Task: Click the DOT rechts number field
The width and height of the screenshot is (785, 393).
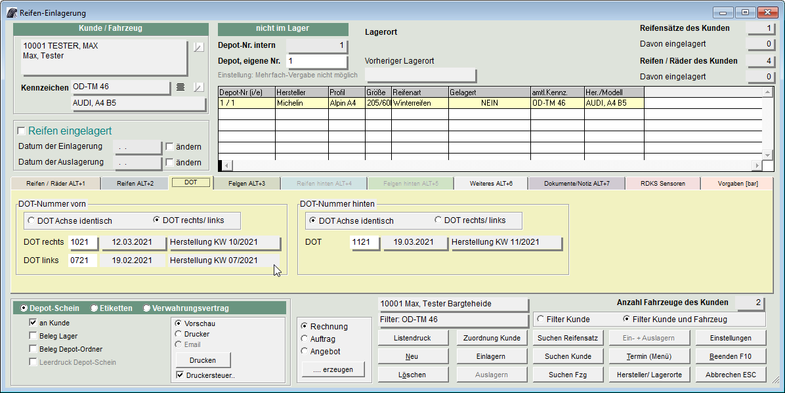Action: click(x=83, y=242)
